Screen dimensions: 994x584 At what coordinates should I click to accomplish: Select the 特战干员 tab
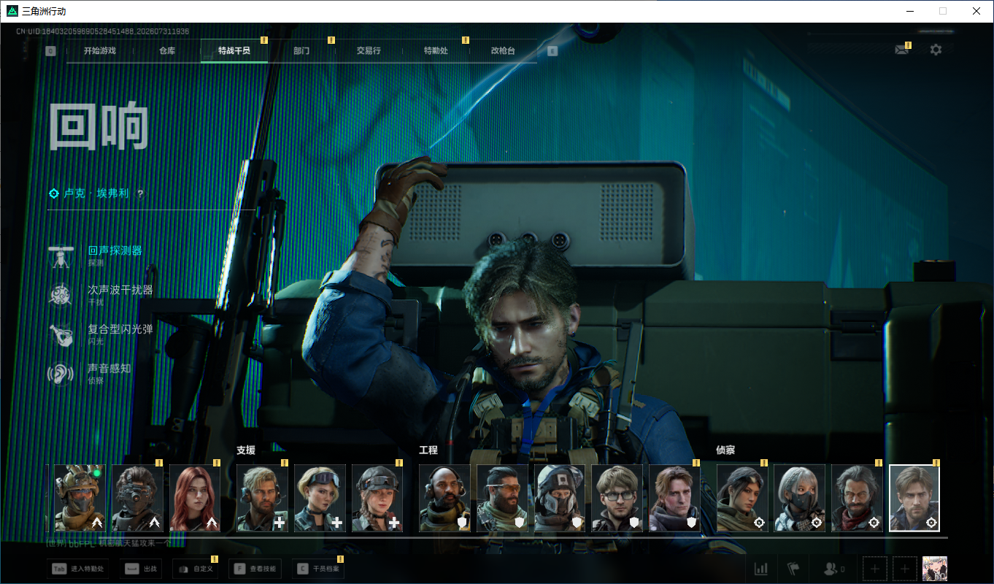pyautogui.click(x=234, y=51)
